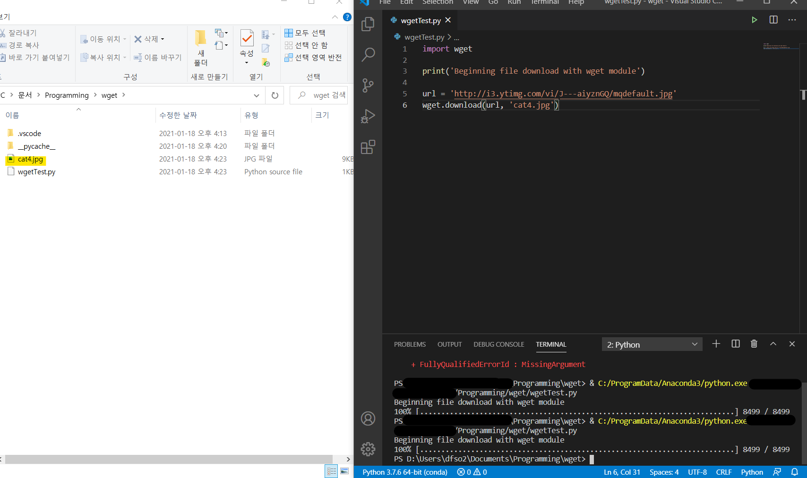This screenshot has height=478, width=807.
Task: Open the View menu in VS Code
Action: click(471, 2)
